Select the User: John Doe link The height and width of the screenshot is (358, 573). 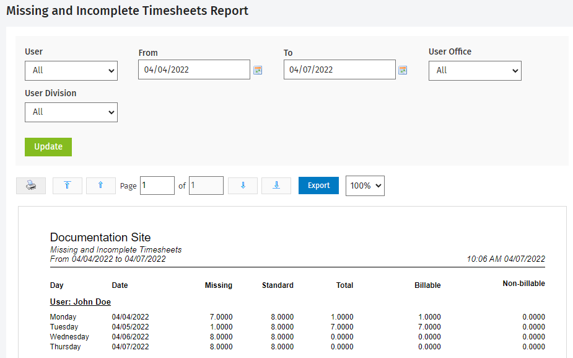[x=80, y=302]
